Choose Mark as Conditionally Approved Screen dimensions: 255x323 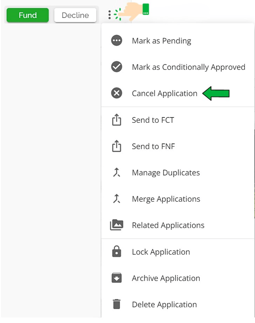click(189, 67)
